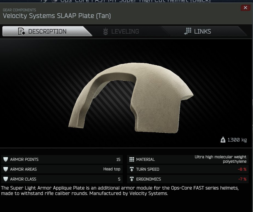Image resolution: width=253 pixels, height=212 pixels.
Task: Click 'Ultra high molecular weight polyethylene' value
Action: point(220,159)
